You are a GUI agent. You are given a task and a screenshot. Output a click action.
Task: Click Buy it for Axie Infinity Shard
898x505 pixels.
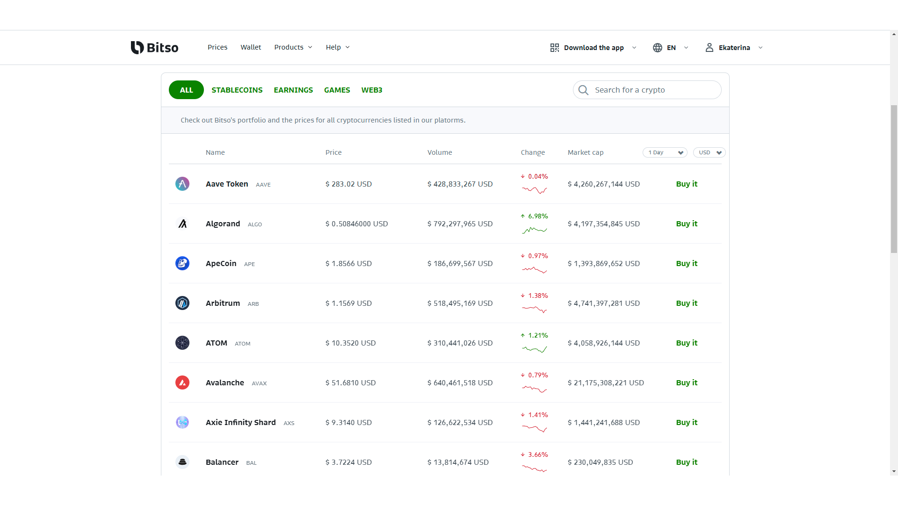click(x=687, y=422)
